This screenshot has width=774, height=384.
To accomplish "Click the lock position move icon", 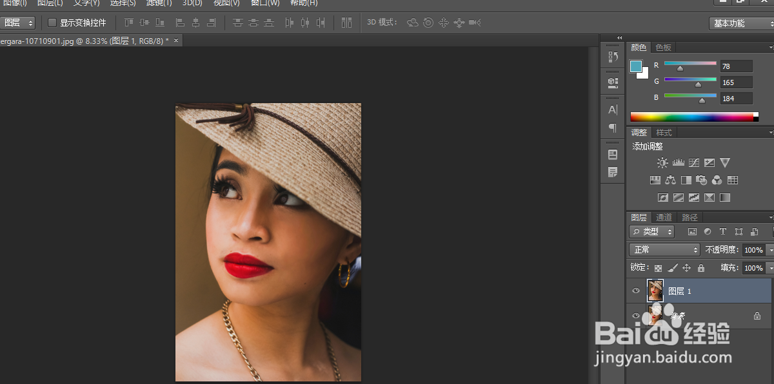I will (x=686, y=268).
